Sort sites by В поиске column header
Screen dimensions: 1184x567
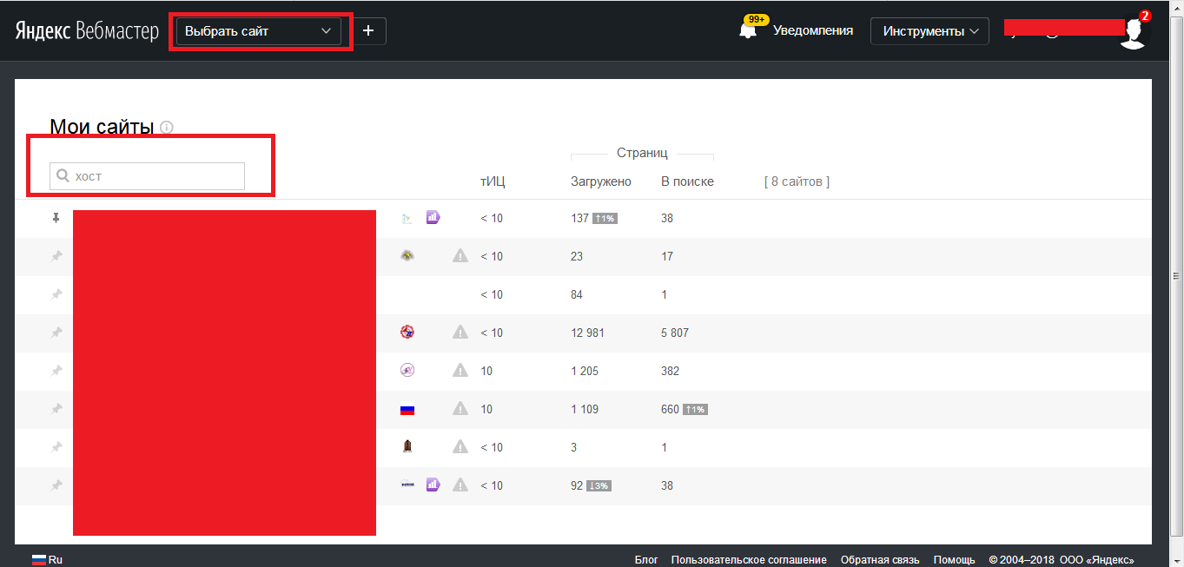[688, 181]
